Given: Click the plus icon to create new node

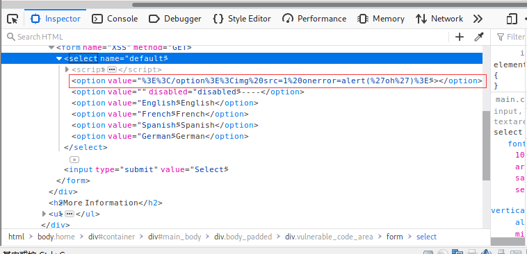Looking at the screenshot, I should click(x=460, y=37).
